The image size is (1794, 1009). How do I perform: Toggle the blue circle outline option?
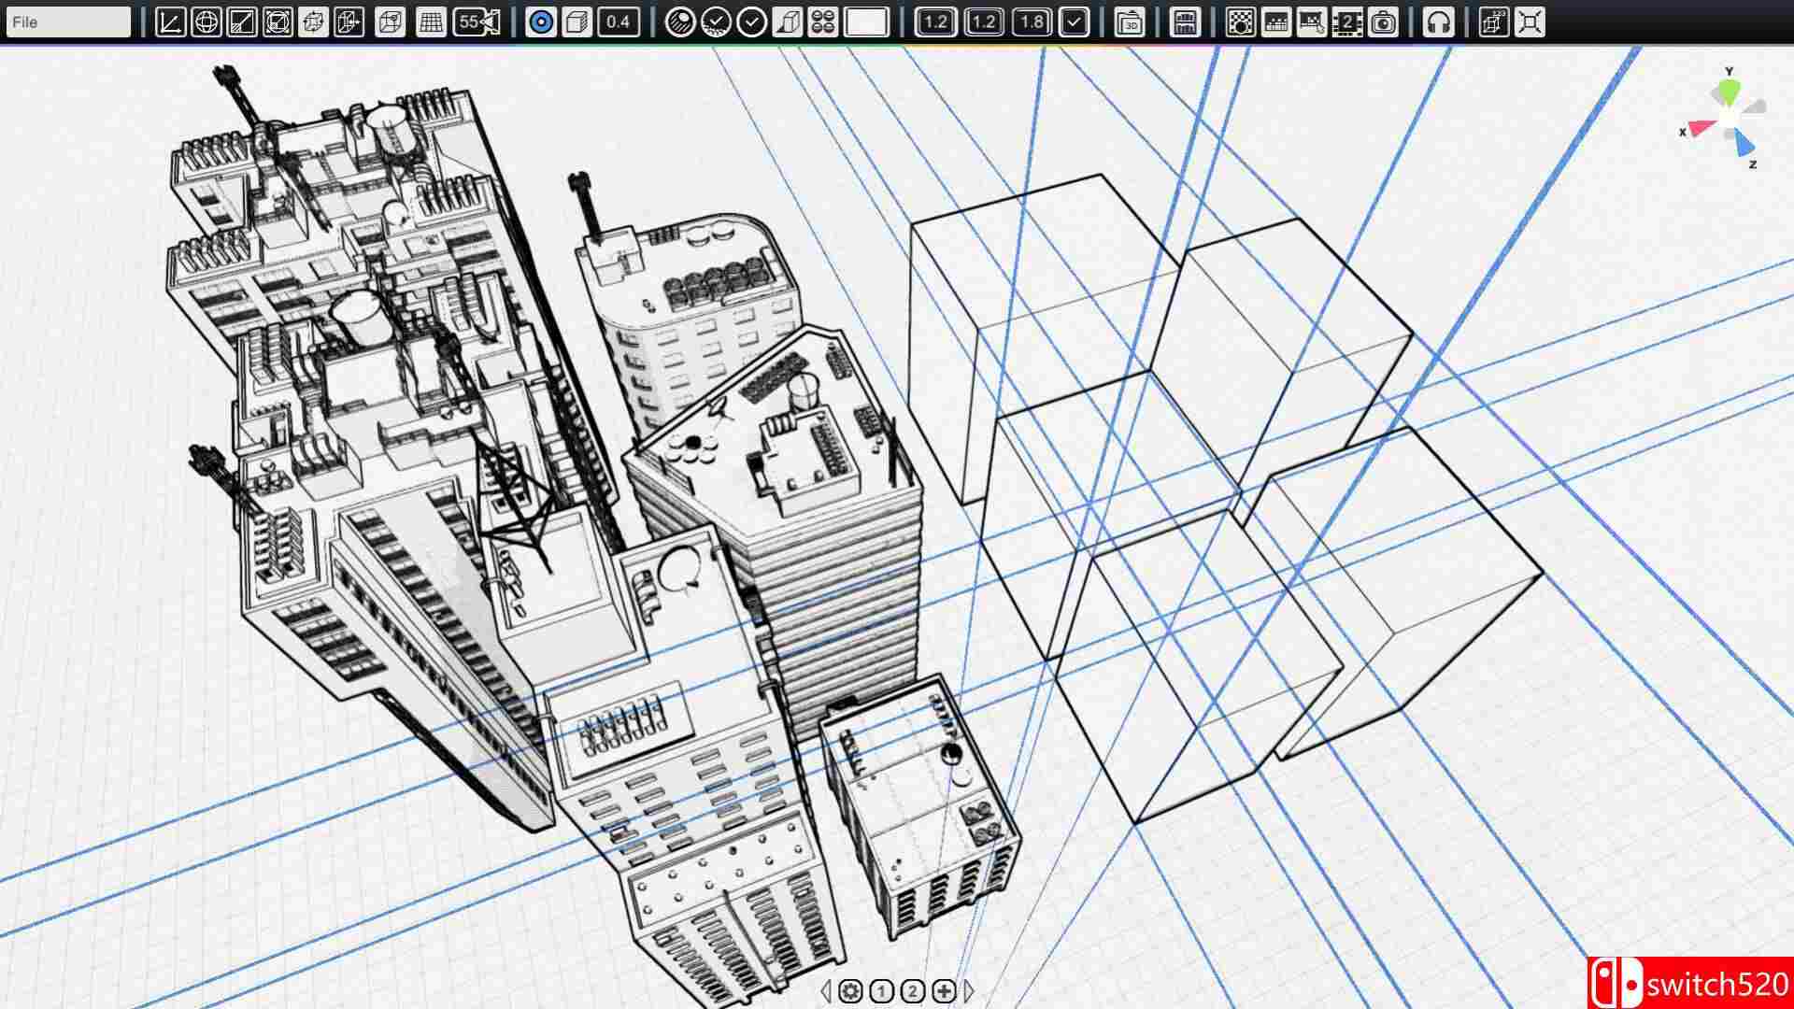[x=541, y=21]
